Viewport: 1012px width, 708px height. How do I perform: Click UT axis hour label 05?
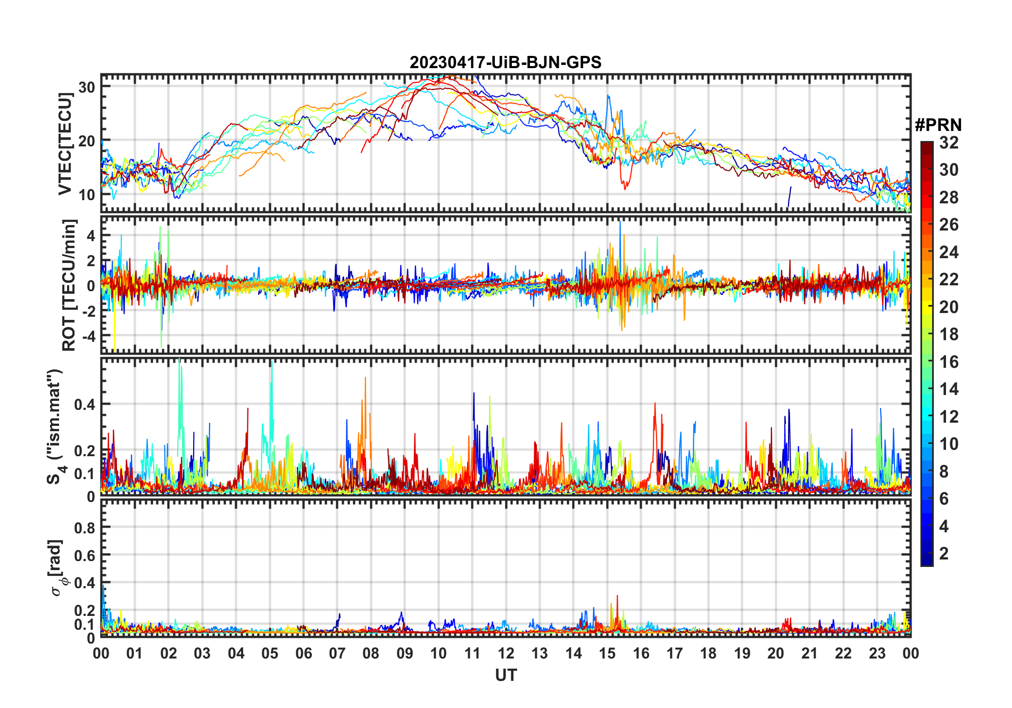point(270,653)
